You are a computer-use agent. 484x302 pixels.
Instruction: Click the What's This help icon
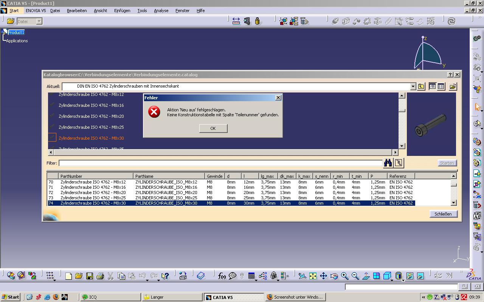click(165, 276)
